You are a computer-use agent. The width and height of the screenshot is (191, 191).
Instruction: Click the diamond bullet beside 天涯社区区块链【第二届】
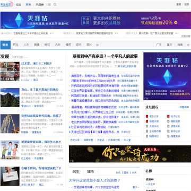point(70,132)
